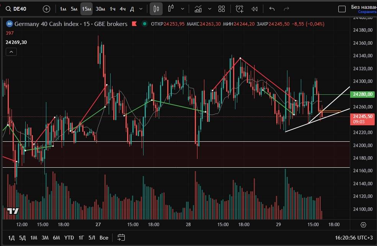Screen dimensions: 377x246
Task: Open price scale settings gear icon
Action: click(363, 225)
